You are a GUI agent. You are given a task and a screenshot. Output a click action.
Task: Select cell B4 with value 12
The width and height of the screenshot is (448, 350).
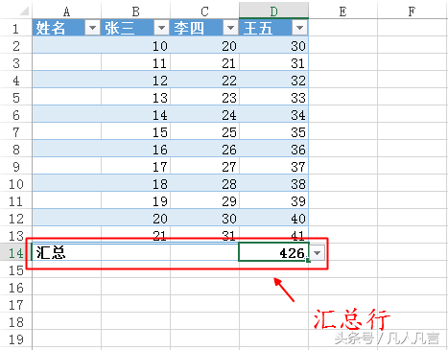pyautogui.click(x=135, y=81)
